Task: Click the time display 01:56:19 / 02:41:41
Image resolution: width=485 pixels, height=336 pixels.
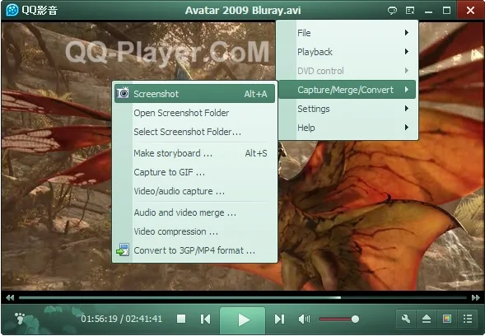Action: click(122, 319)
